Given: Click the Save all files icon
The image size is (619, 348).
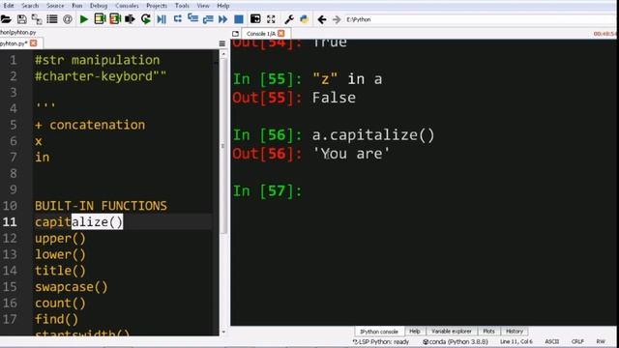Looking at the screenshot, I should 37,19.
